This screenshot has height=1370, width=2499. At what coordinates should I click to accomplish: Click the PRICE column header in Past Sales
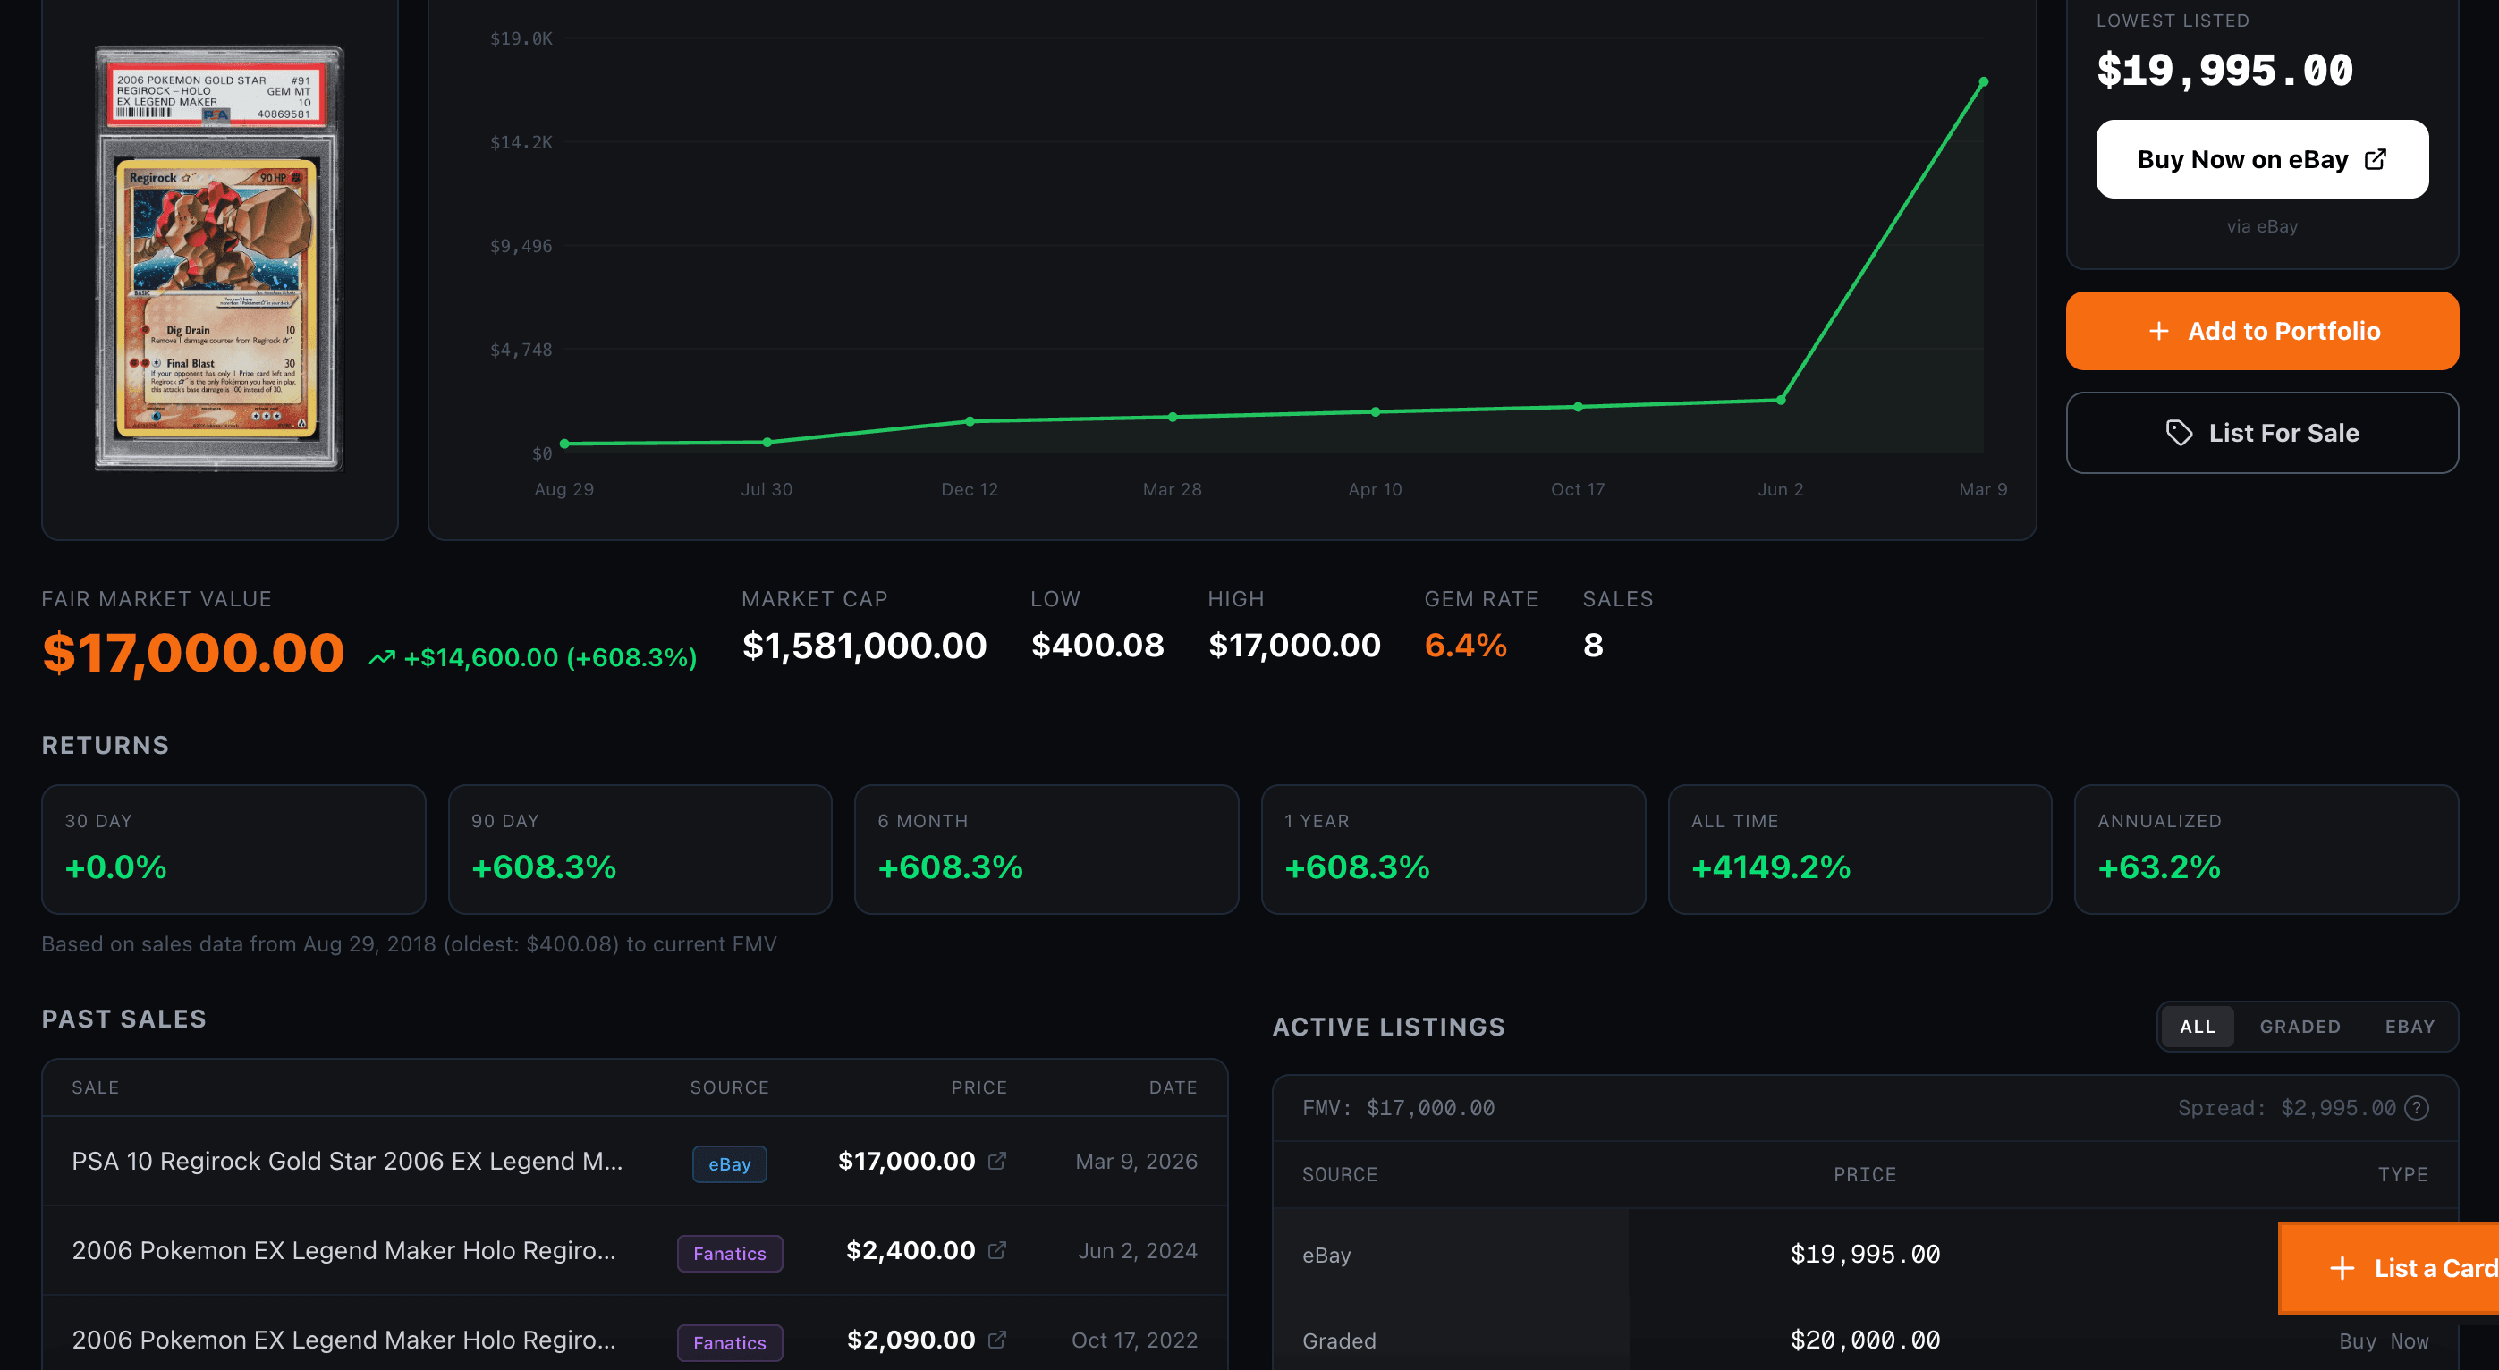[x=978, y=1087]
